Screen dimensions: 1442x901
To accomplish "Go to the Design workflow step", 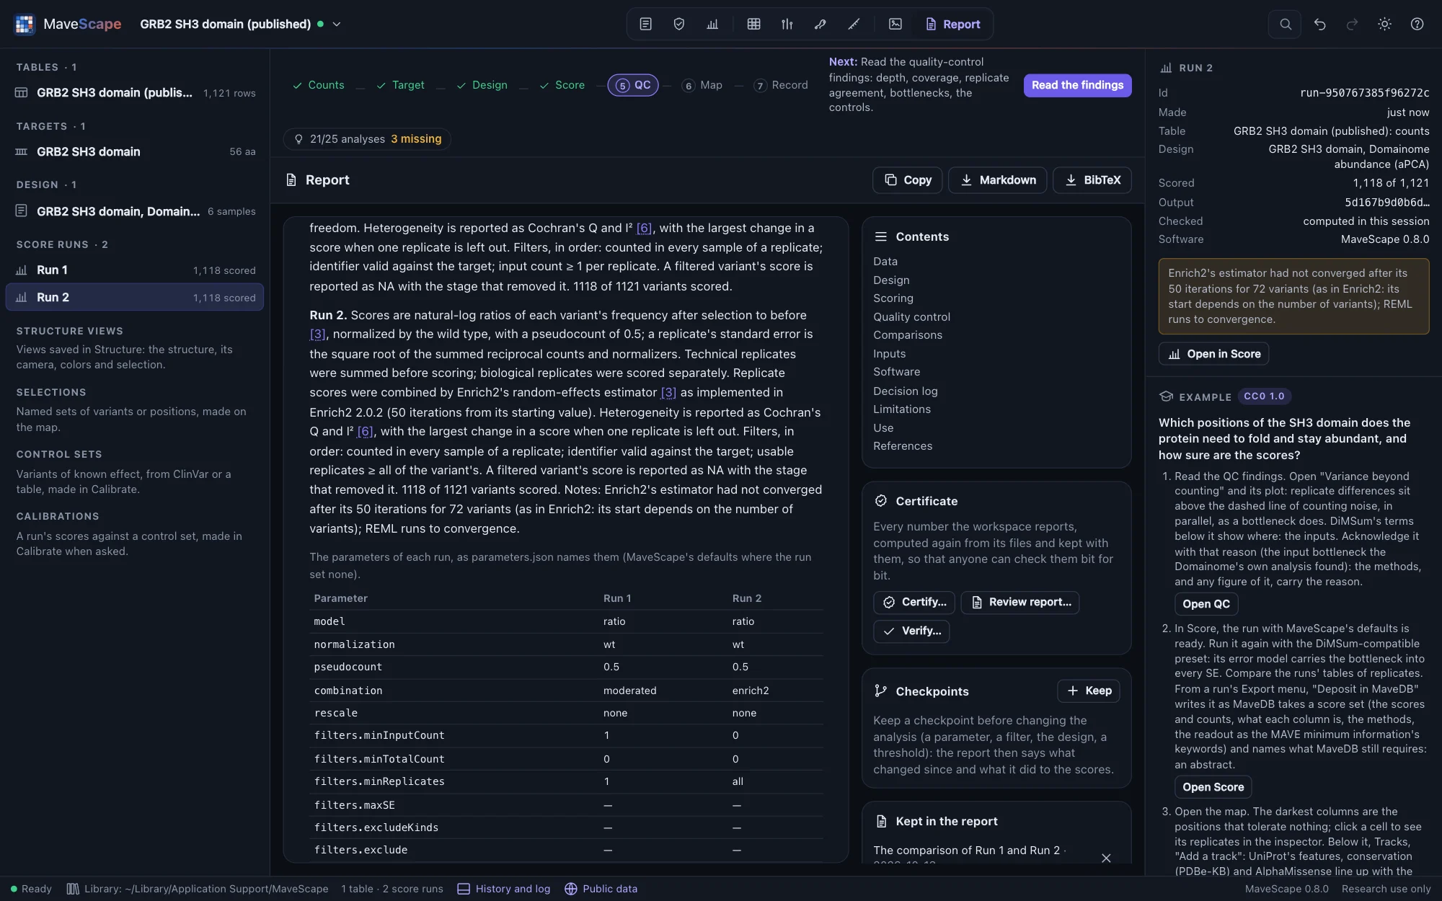I will pos(482,85).
